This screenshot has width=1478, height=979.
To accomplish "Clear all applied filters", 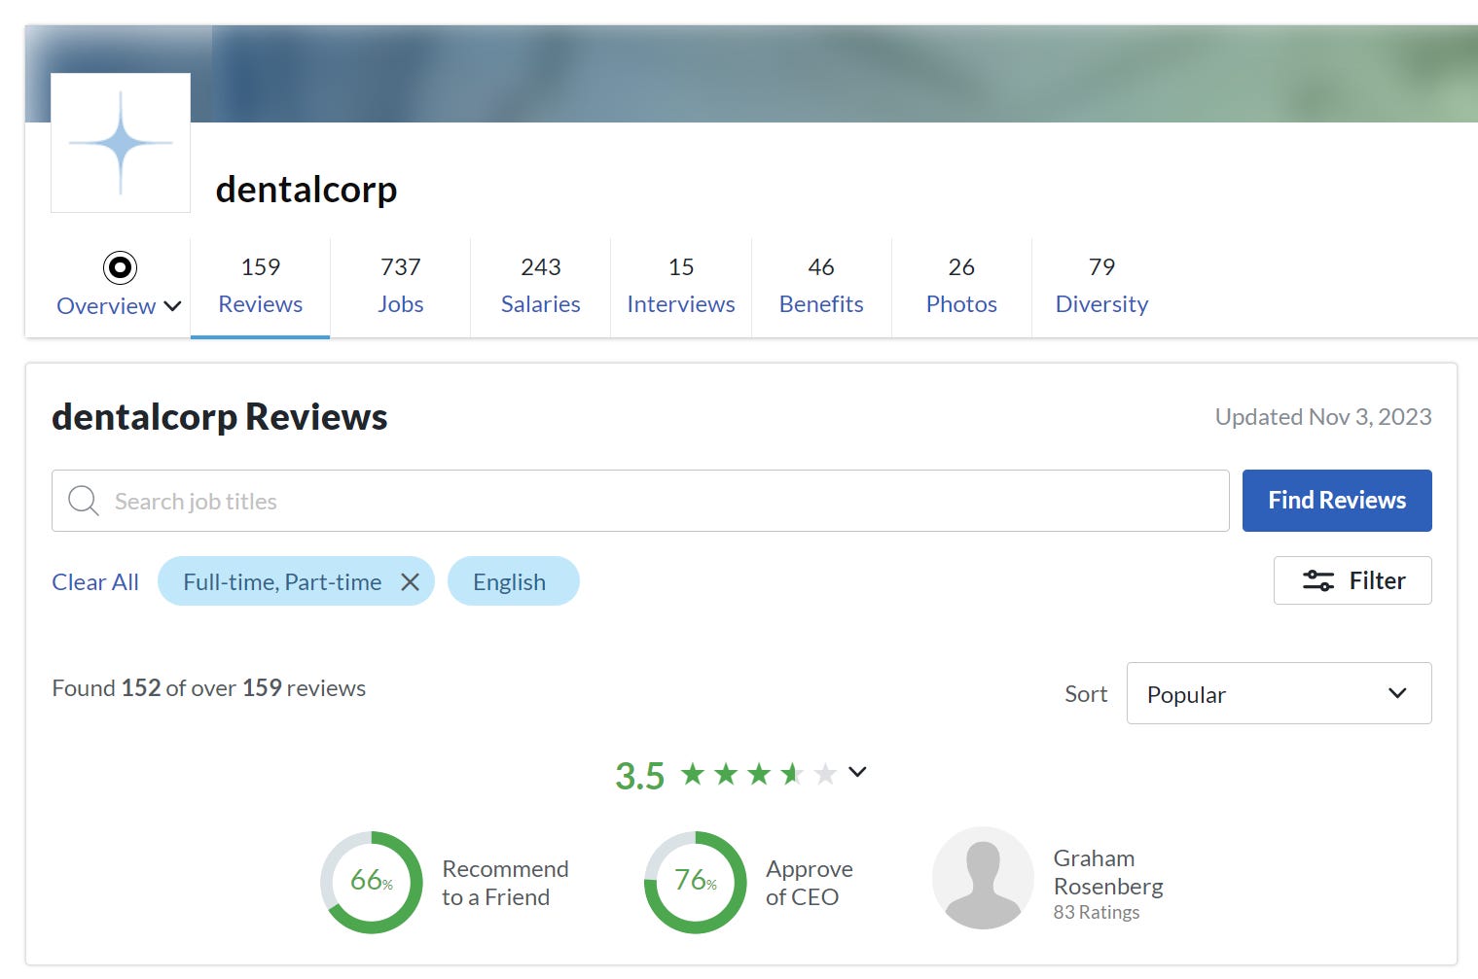I will (x=95, y=582).
